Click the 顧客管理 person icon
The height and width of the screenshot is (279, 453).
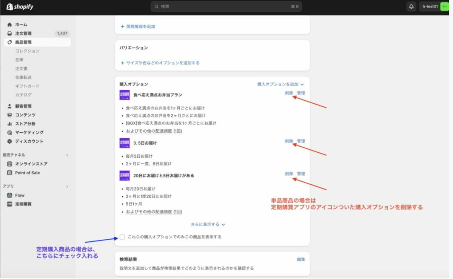10,106
